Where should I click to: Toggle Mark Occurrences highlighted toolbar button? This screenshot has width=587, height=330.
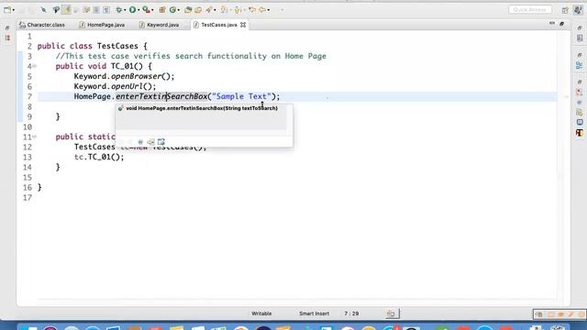tap(67, 10)
